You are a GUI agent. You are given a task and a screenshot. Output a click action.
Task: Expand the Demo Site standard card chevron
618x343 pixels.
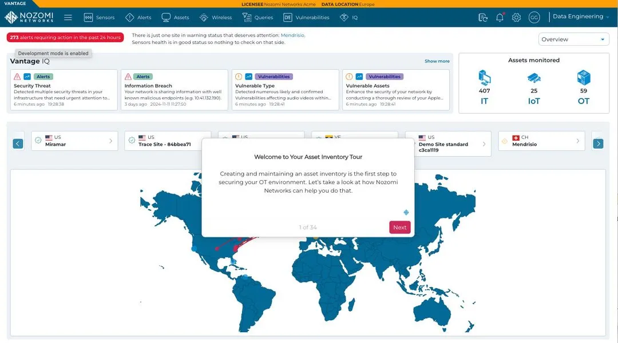[x=484, y=144]
